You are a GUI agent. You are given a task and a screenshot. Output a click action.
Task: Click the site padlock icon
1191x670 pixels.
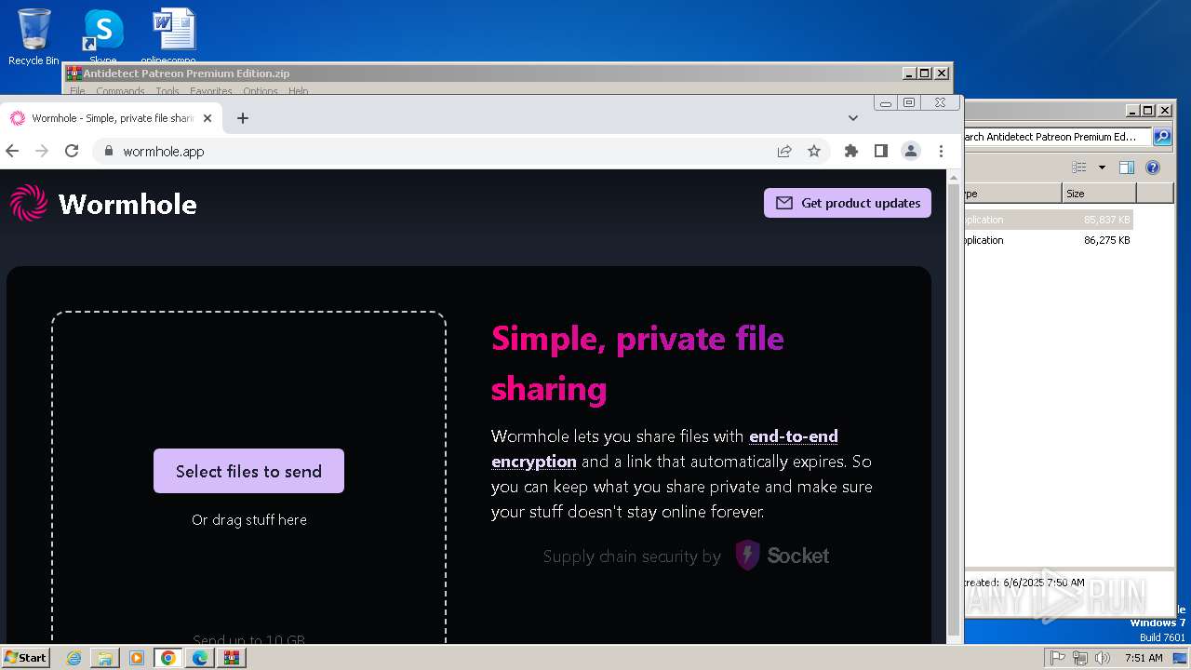109,151
